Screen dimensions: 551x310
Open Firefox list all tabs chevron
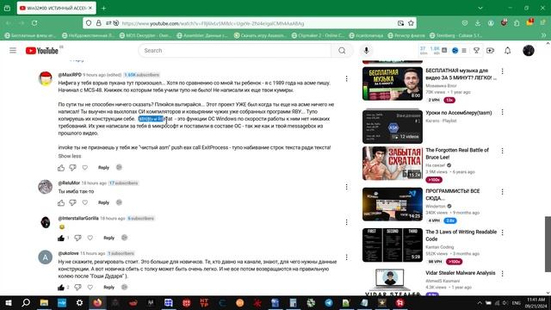pyautogui.click(x=480, y=8)
